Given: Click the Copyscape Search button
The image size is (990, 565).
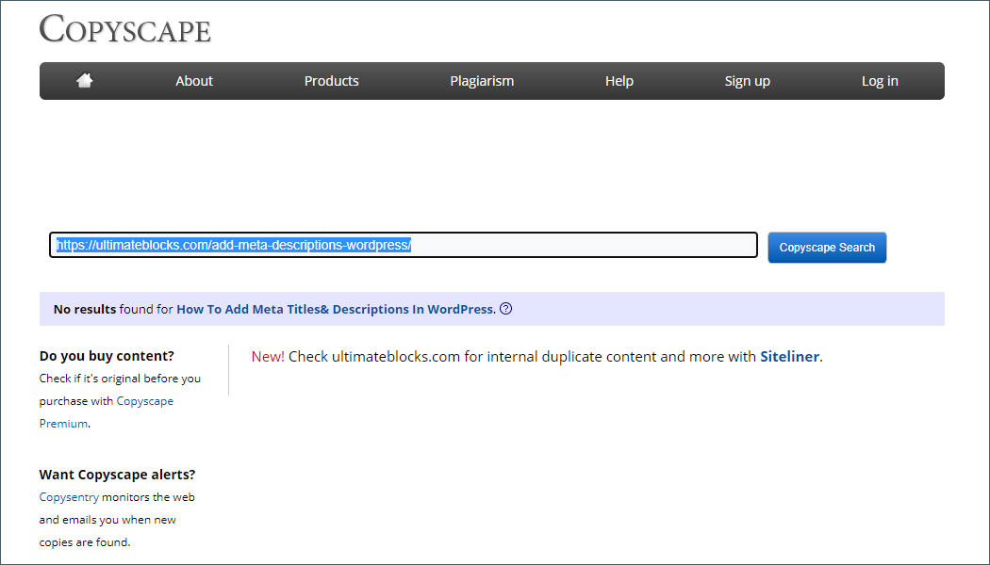Looking at the screenshot, I should (x=827, y=247).
